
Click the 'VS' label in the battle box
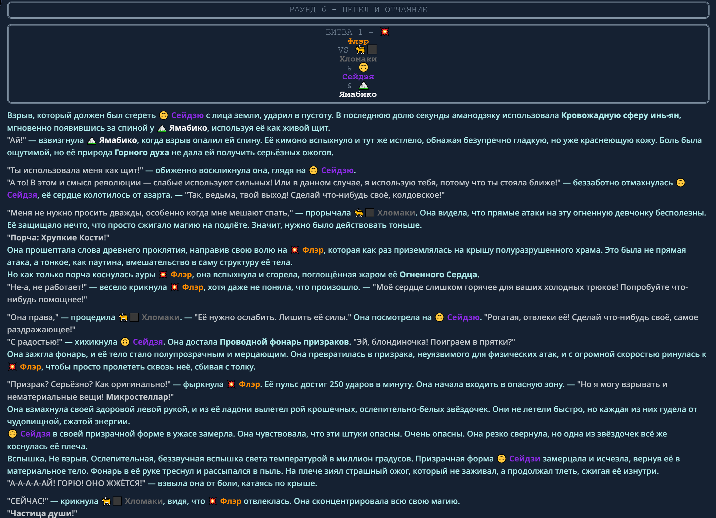coord(343,50)
